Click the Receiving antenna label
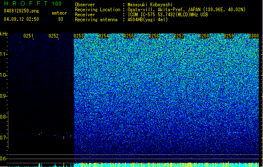 (x=96, y=20)
